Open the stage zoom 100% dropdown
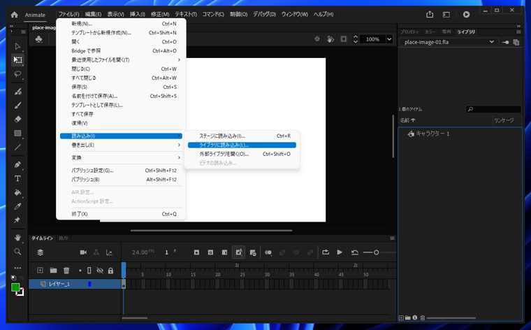This screenshot has height=330, width=531. tap(389, 39)
